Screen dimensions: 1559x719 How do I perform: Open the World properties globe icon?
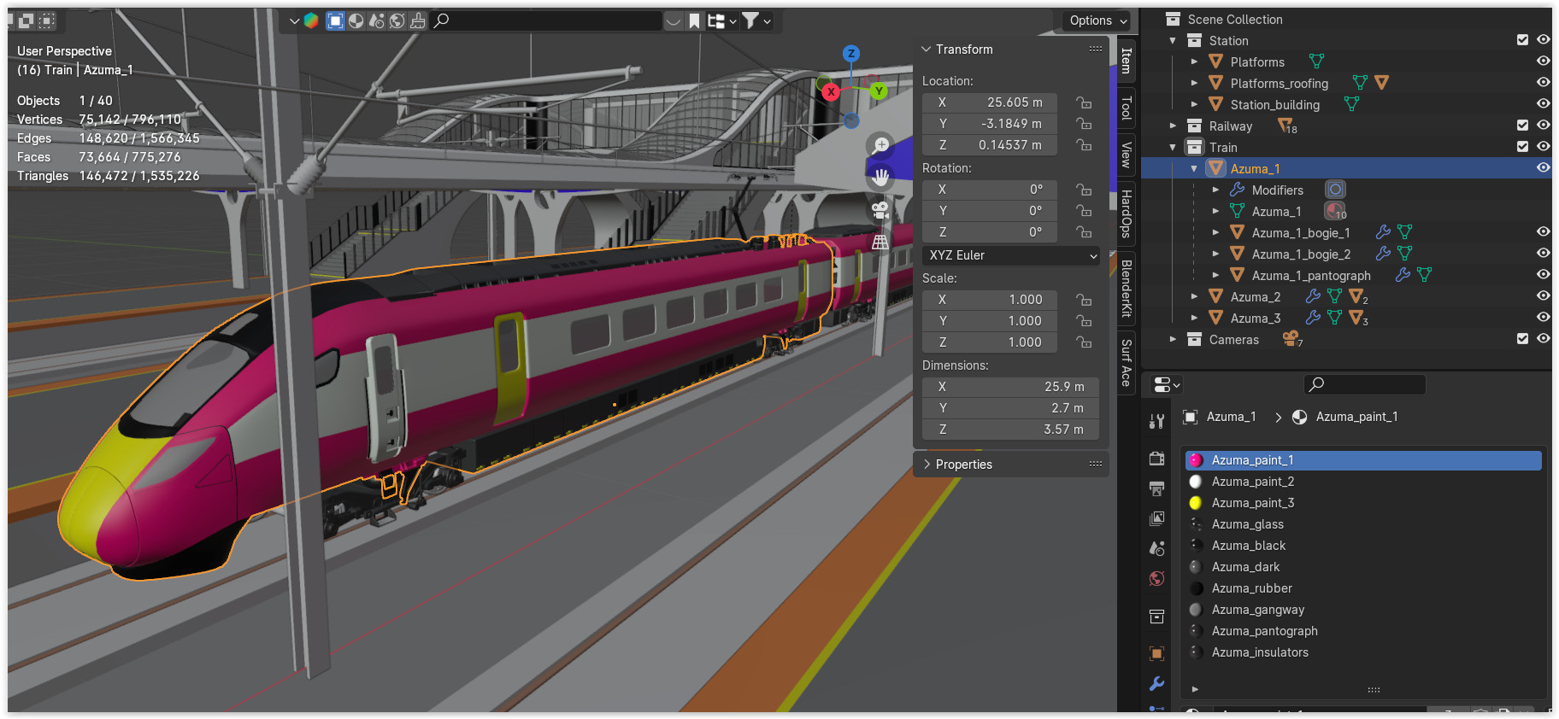tap(1156, 578)
